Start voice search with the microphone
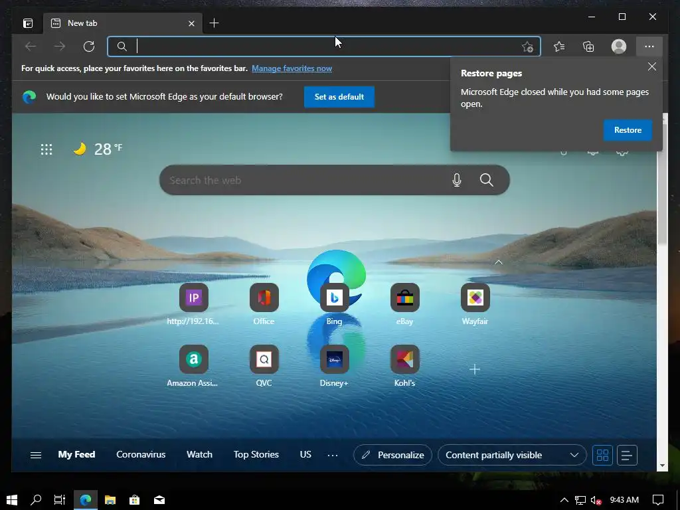 click(457, 180)
